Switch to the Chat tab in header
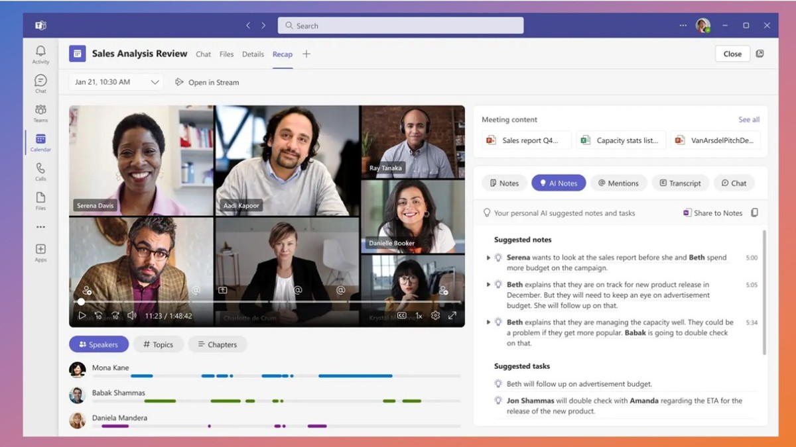796x447 pixels. point(204,54)
